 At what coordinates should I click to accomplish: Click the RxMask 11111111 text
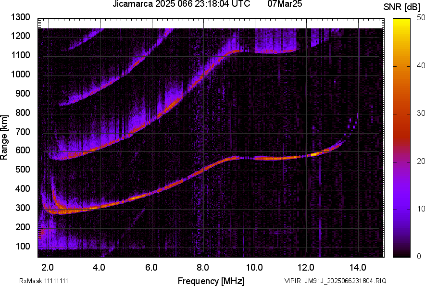point(44,281)
